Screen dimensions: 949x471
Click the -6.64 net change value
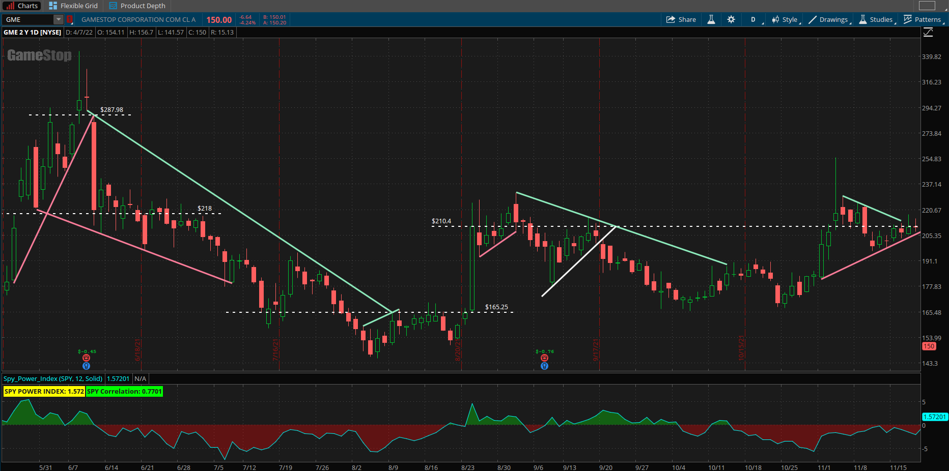pos(246,17)
